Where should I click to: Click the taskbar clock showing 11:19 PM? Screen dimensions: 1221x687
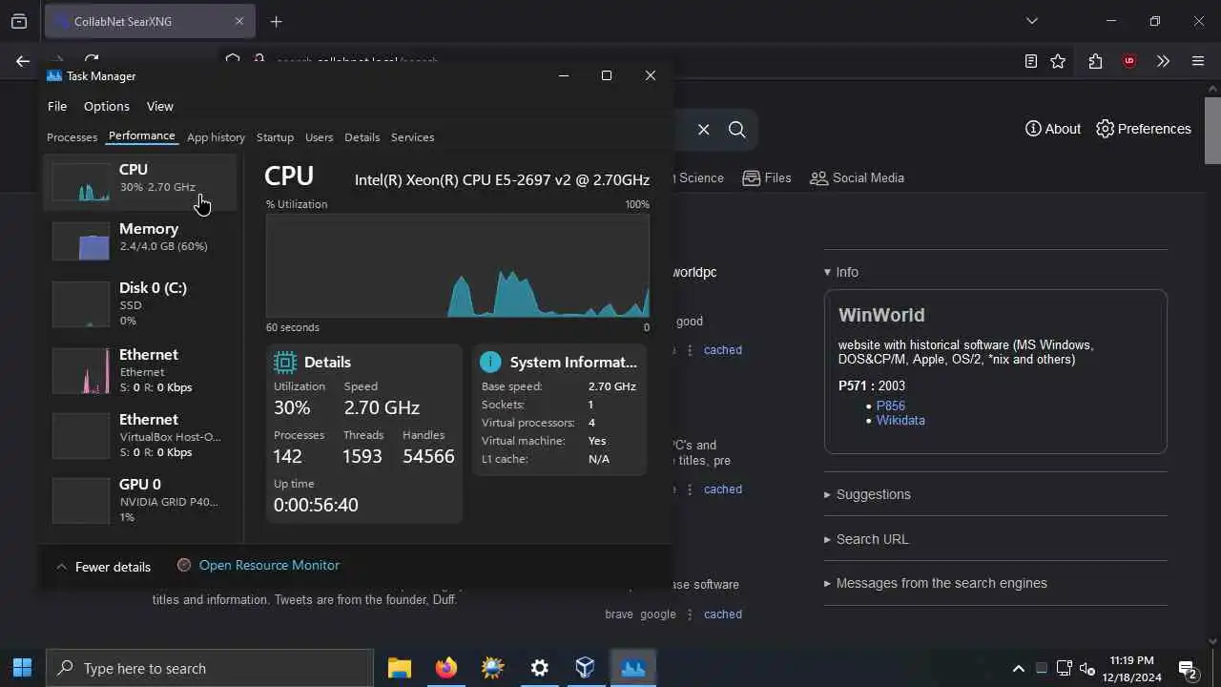pos(1133,669)
